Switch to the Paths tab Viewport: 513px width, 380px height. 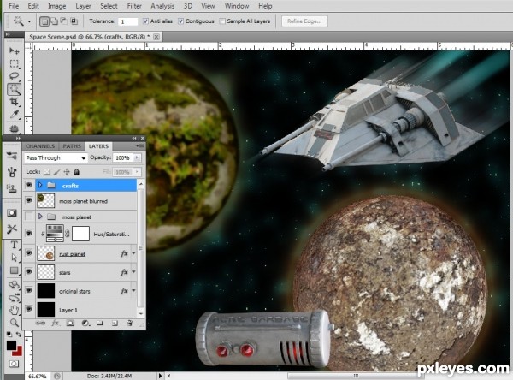(x=72, y=146)
